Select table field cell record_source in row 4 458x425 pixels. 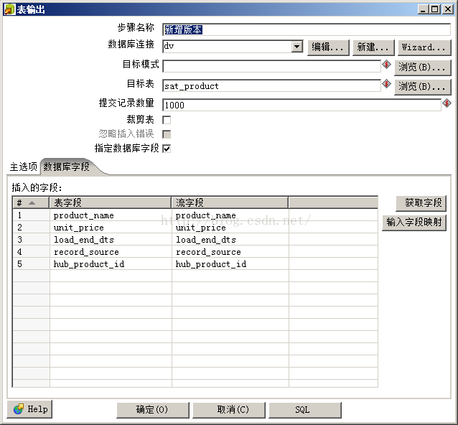(x=111, y=252)
